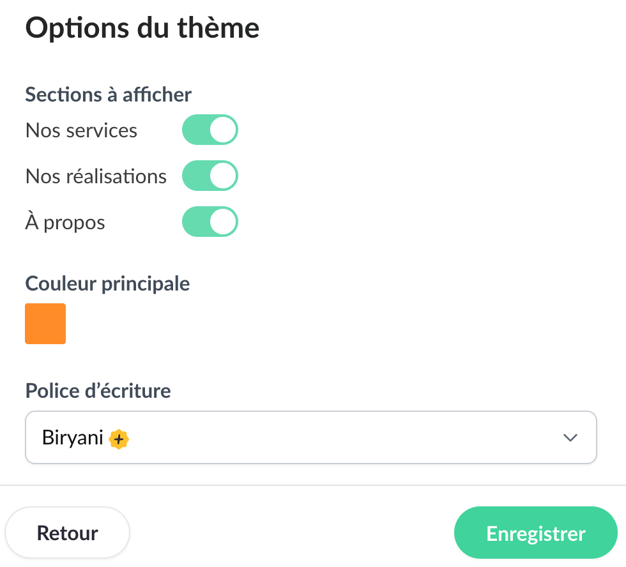Click the divider line above the footer buttons
626x567 pixels.
pyautogui.click(x=313, y=485)
